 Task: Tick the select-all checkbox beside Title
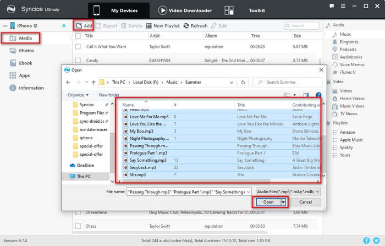tap(78, 36)
